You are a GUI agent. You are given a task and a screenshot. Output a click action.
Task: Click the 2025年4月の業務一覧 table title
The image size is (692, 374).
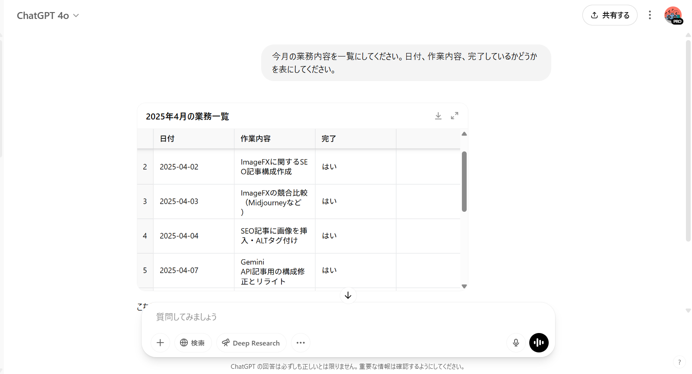(187, 116)
